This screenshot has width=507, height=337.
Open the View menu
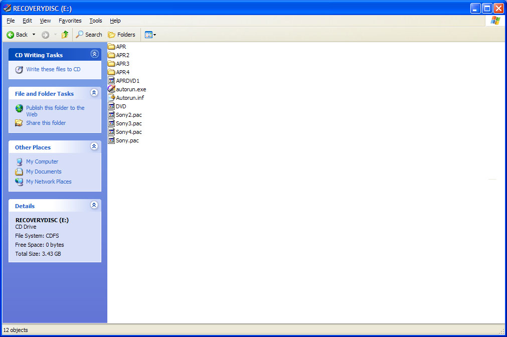[45, 21]
